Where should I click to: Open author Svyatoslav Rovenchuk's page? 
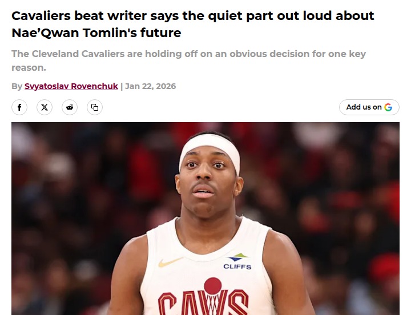[71, 86]
